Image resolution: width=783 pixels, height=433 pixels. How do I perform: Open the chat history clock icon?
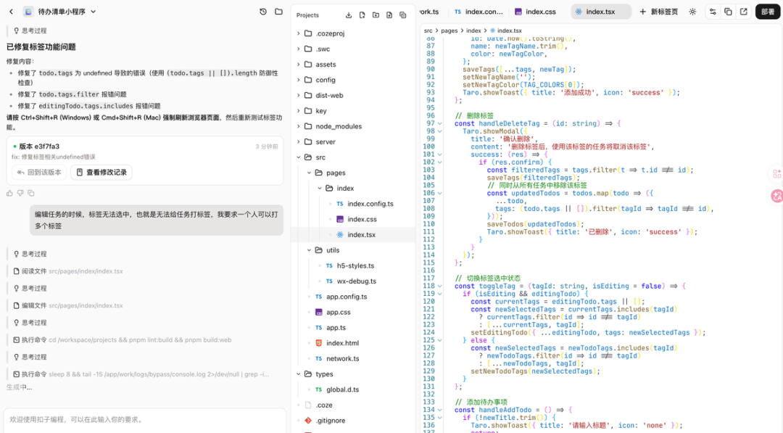point(263,12)
